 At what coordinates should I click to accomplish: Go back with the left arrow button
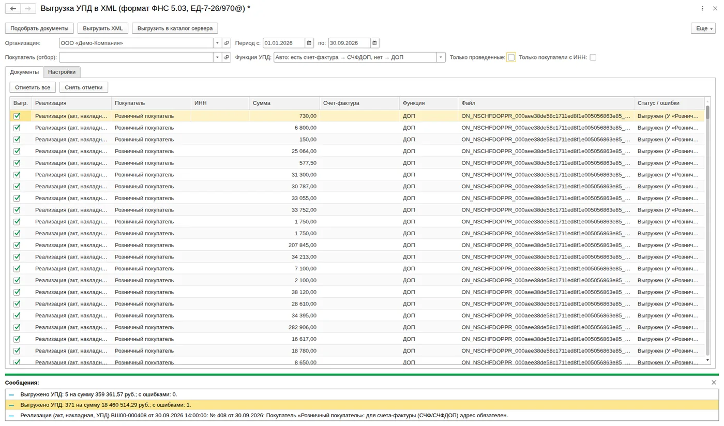click(13, 9)
